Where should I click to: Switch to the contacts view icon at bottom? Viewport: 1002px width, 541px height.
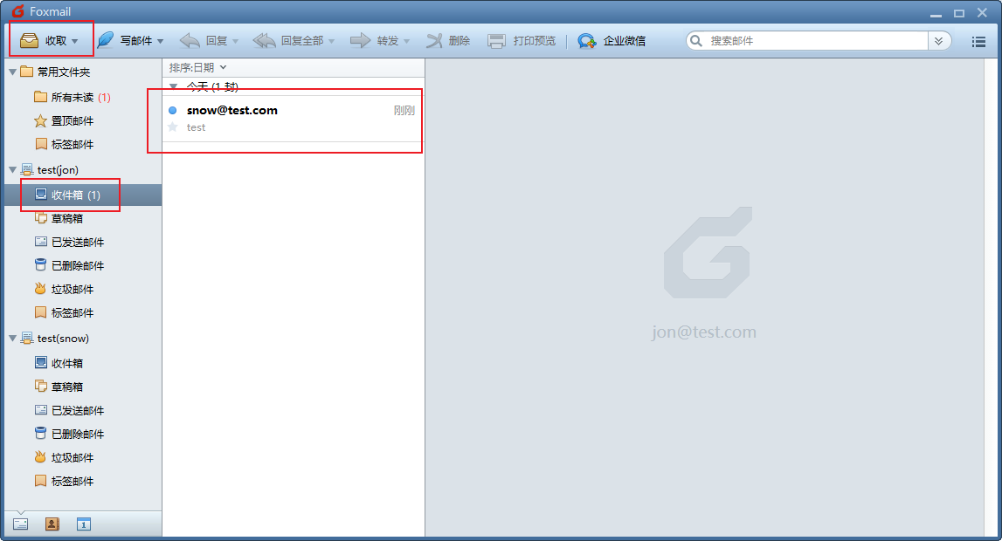tap(52, 524)
